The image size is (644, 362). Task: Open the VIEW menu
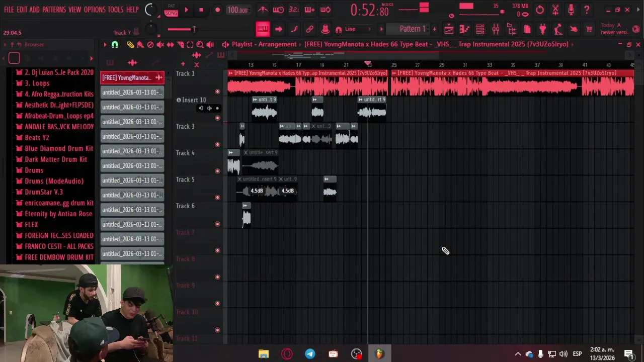pyautogui.click(x=74, y=10)
